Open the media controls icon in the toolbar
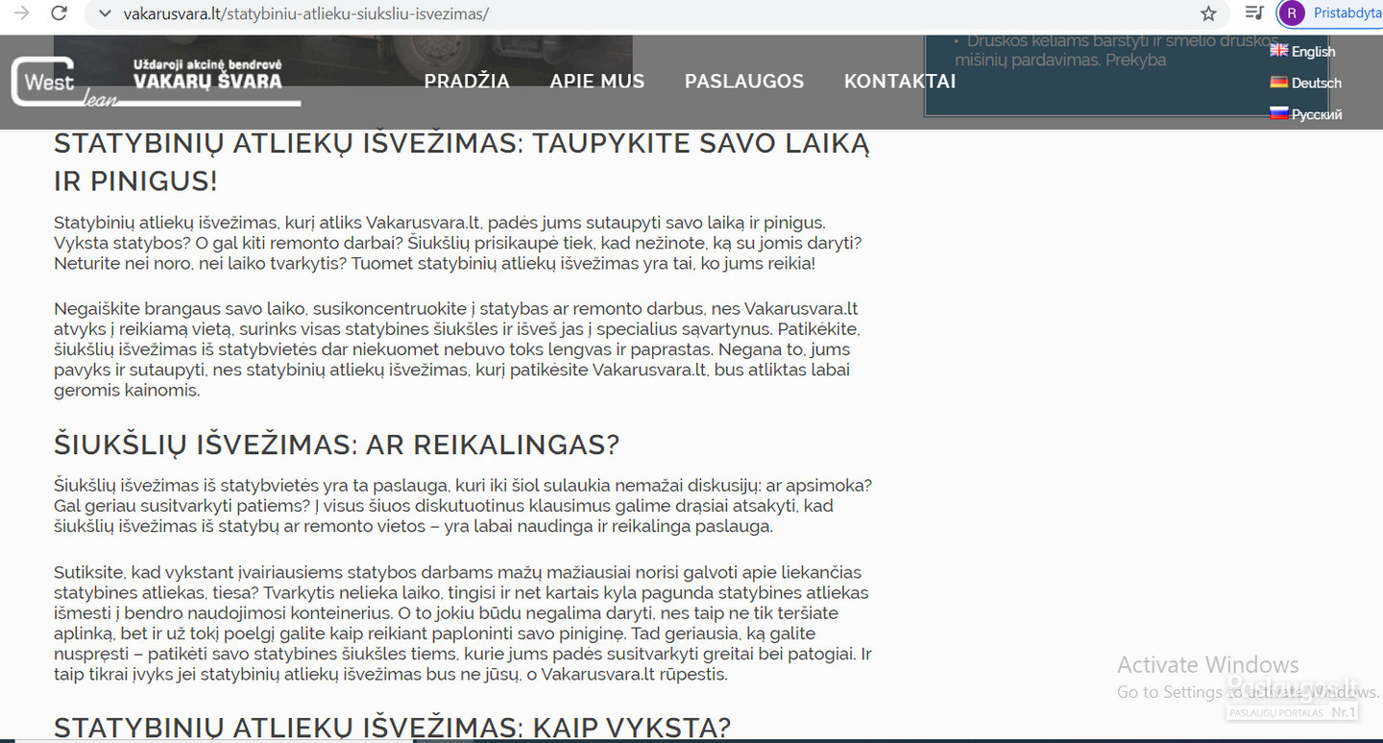 [x=1253, y=13]
